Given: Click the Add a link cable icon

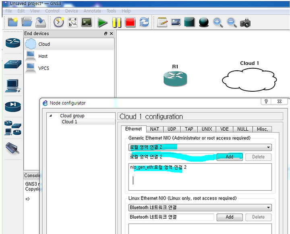Looking at the screenshot, I should point(13,148).
